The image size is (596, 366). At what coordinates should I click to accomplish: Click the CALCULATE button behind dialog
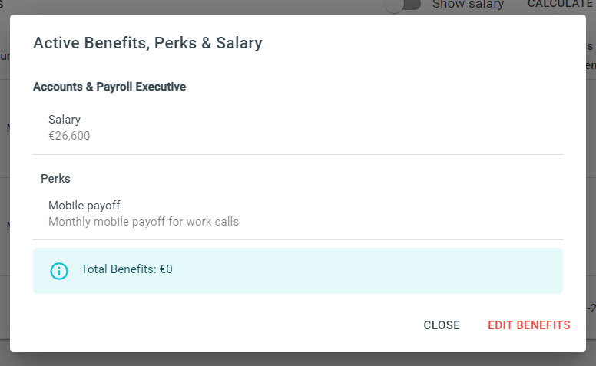(x=559, y=5)
